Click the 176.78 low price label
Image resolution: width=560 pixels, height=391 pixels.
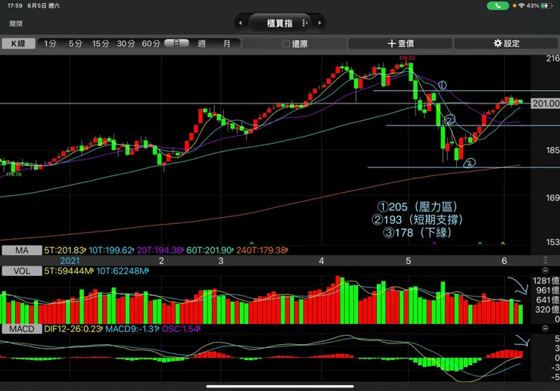point(14,175)
